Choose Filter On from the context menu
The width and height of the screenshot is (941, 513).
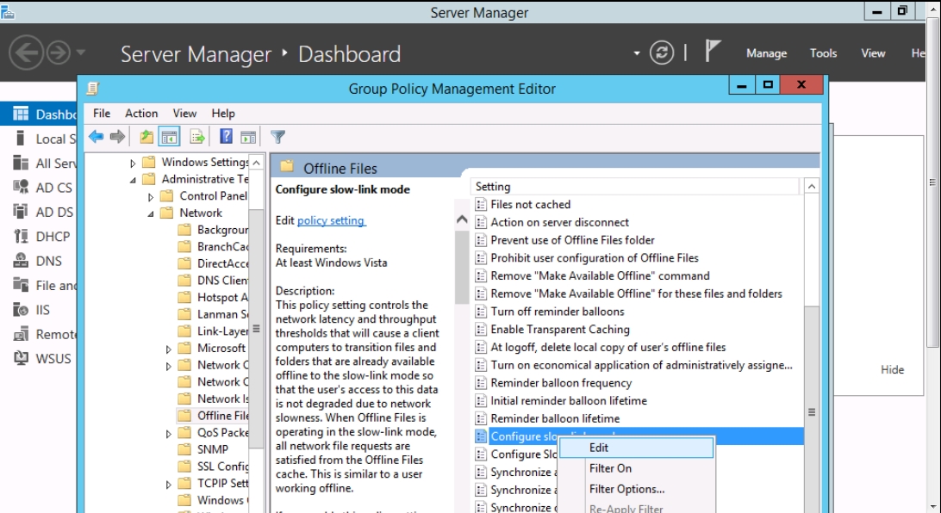(637, 468)
